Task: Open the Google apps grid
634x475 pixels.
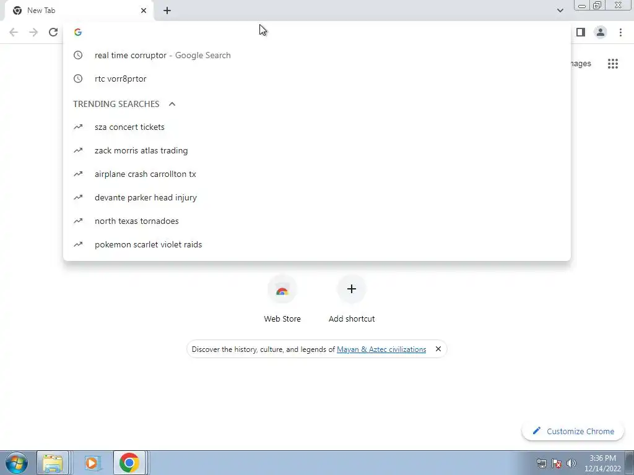Action: click(612, 64)
